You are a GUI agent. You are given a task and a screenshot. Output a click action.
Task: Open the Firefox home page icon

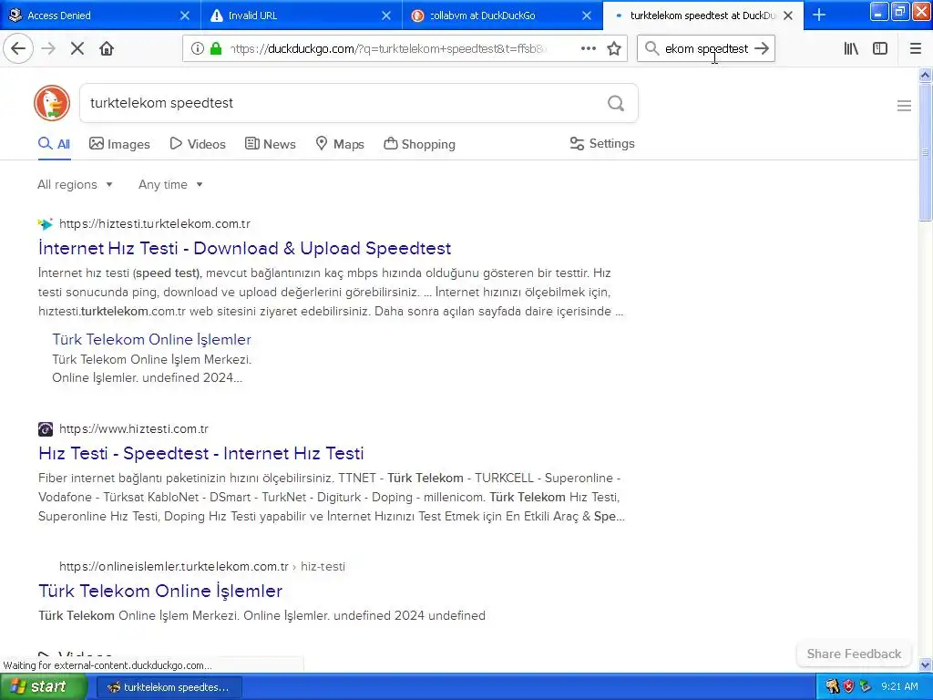click(107, 49)
